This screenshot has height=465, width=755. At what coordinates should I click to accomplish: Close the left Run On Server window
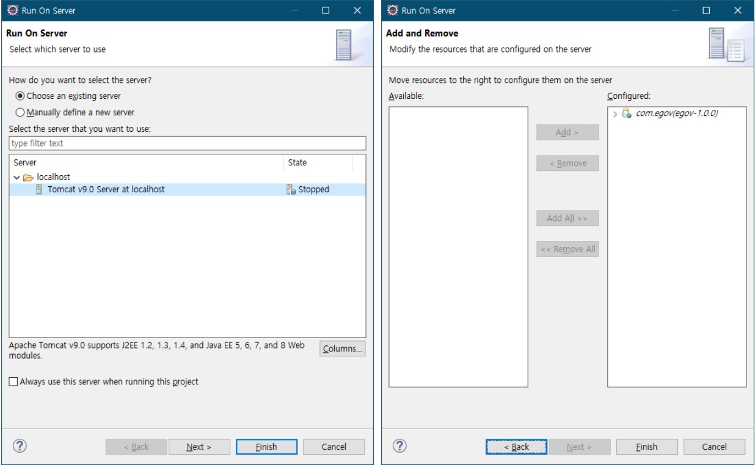pyautogui.click(x=357, y=10)
